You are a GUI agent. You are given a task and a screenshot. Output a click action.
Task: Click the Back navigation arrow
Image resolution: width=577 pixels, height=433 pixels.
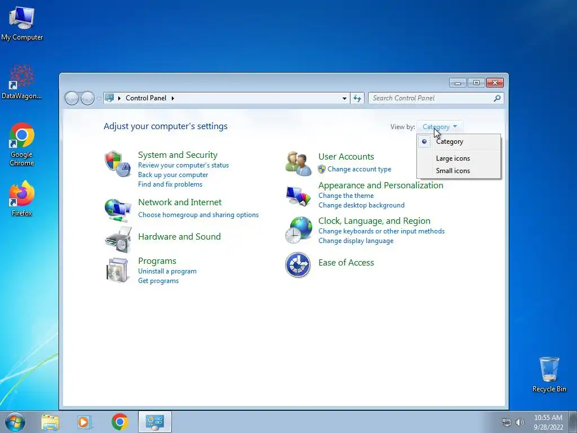[x=72, y=98]
